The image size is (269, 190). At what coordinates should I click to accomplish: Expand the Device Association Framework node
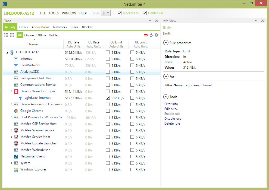(x=11, y=104)
